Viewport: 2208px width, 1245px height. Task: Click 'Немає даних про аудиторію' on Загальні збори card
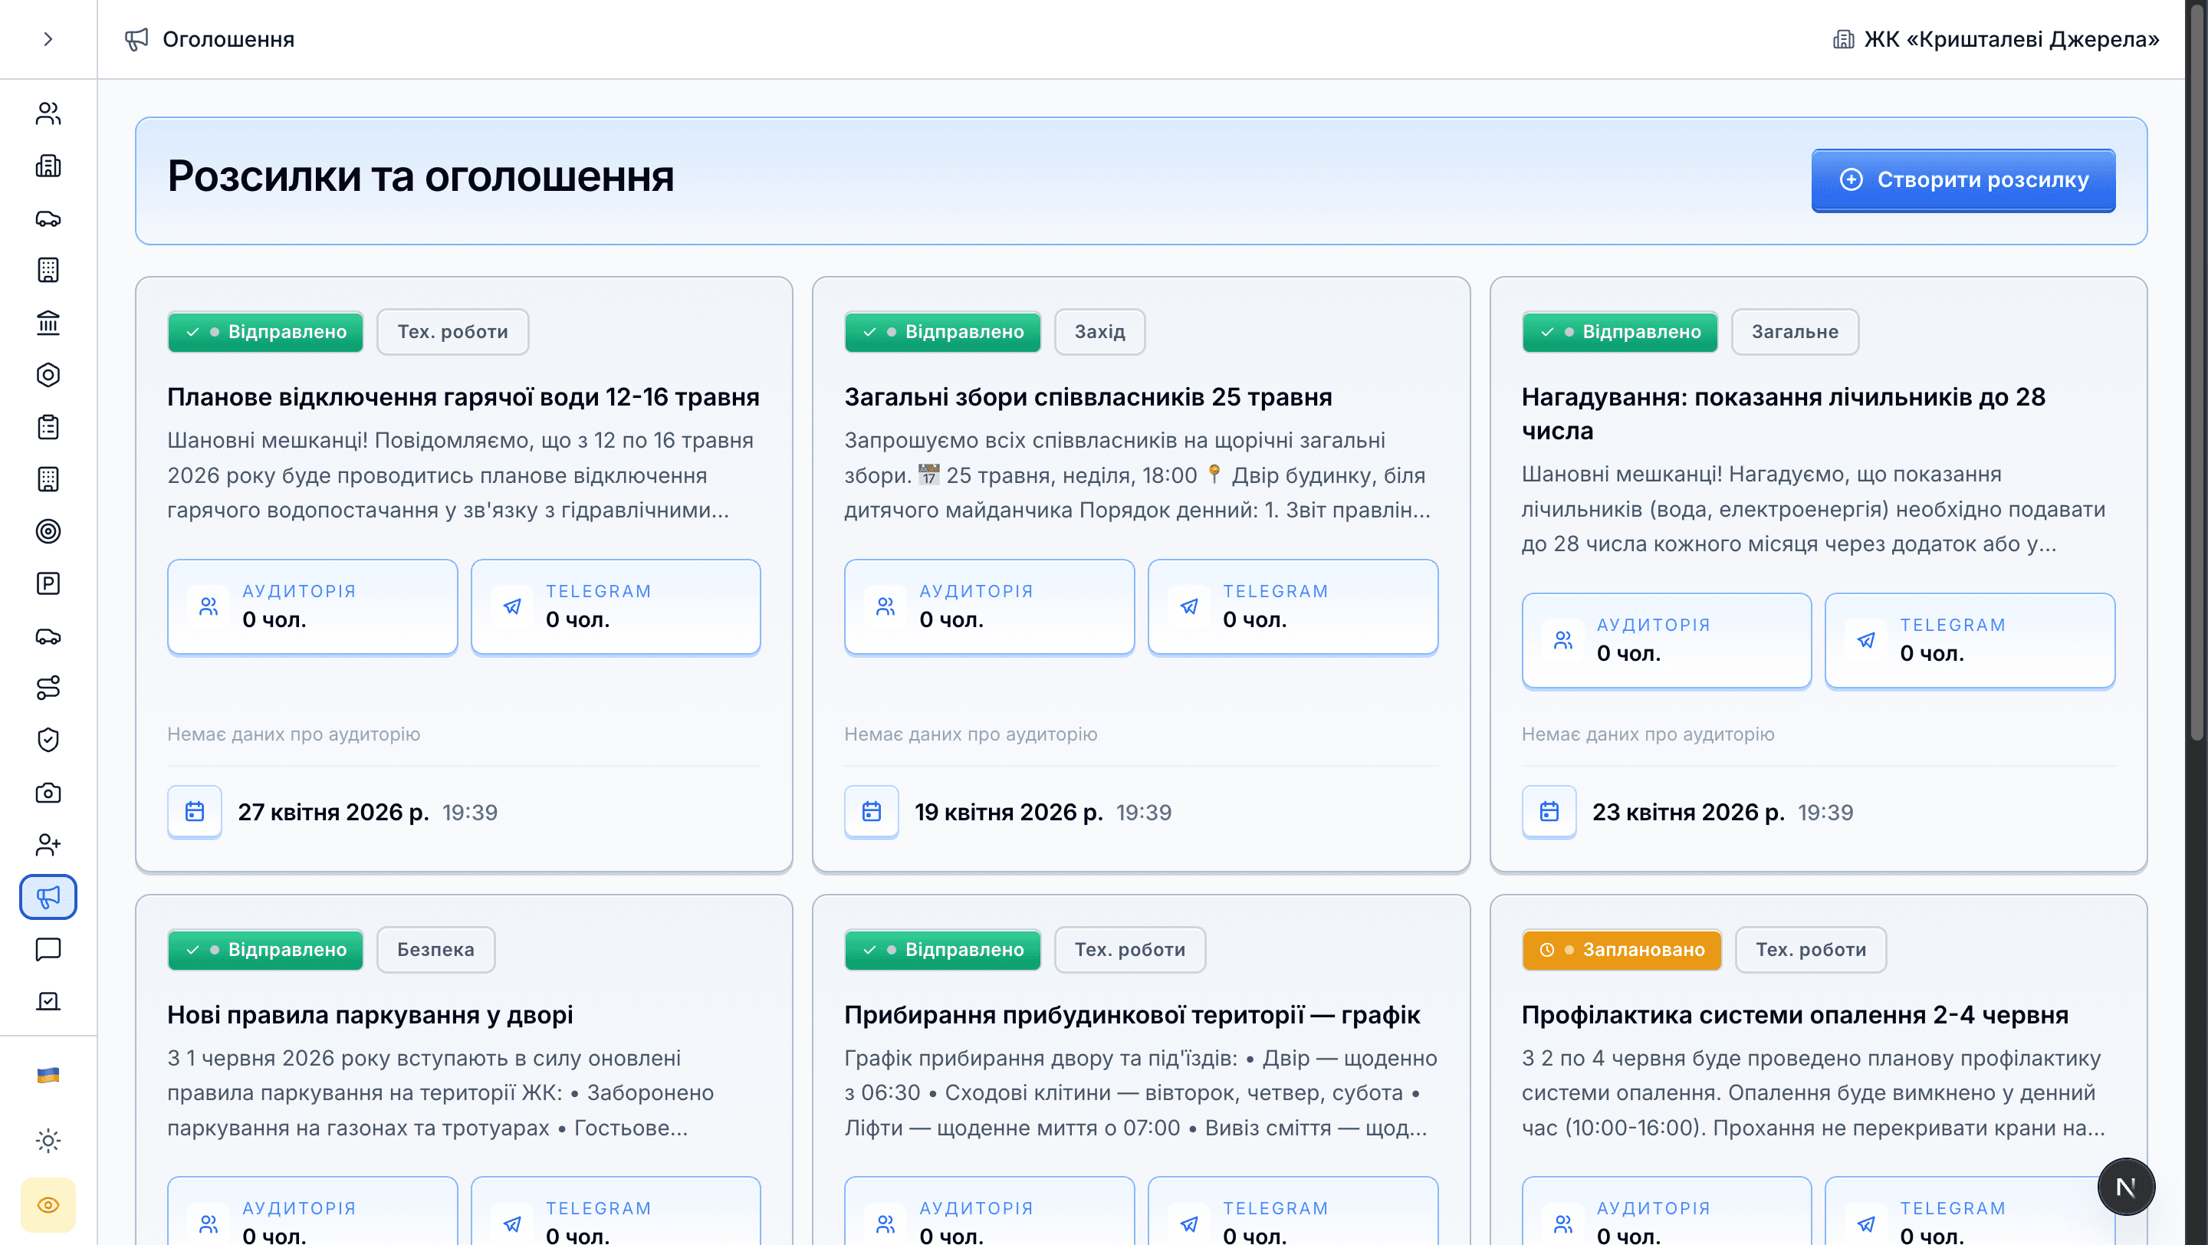[x=971, y=734]
